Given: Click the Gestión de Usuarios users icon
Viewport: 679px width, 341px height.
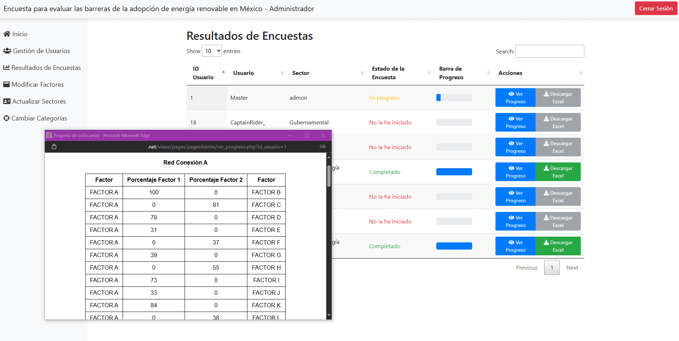Looking at the screenshot, I should pyautogui.click(x=7, y=51).
